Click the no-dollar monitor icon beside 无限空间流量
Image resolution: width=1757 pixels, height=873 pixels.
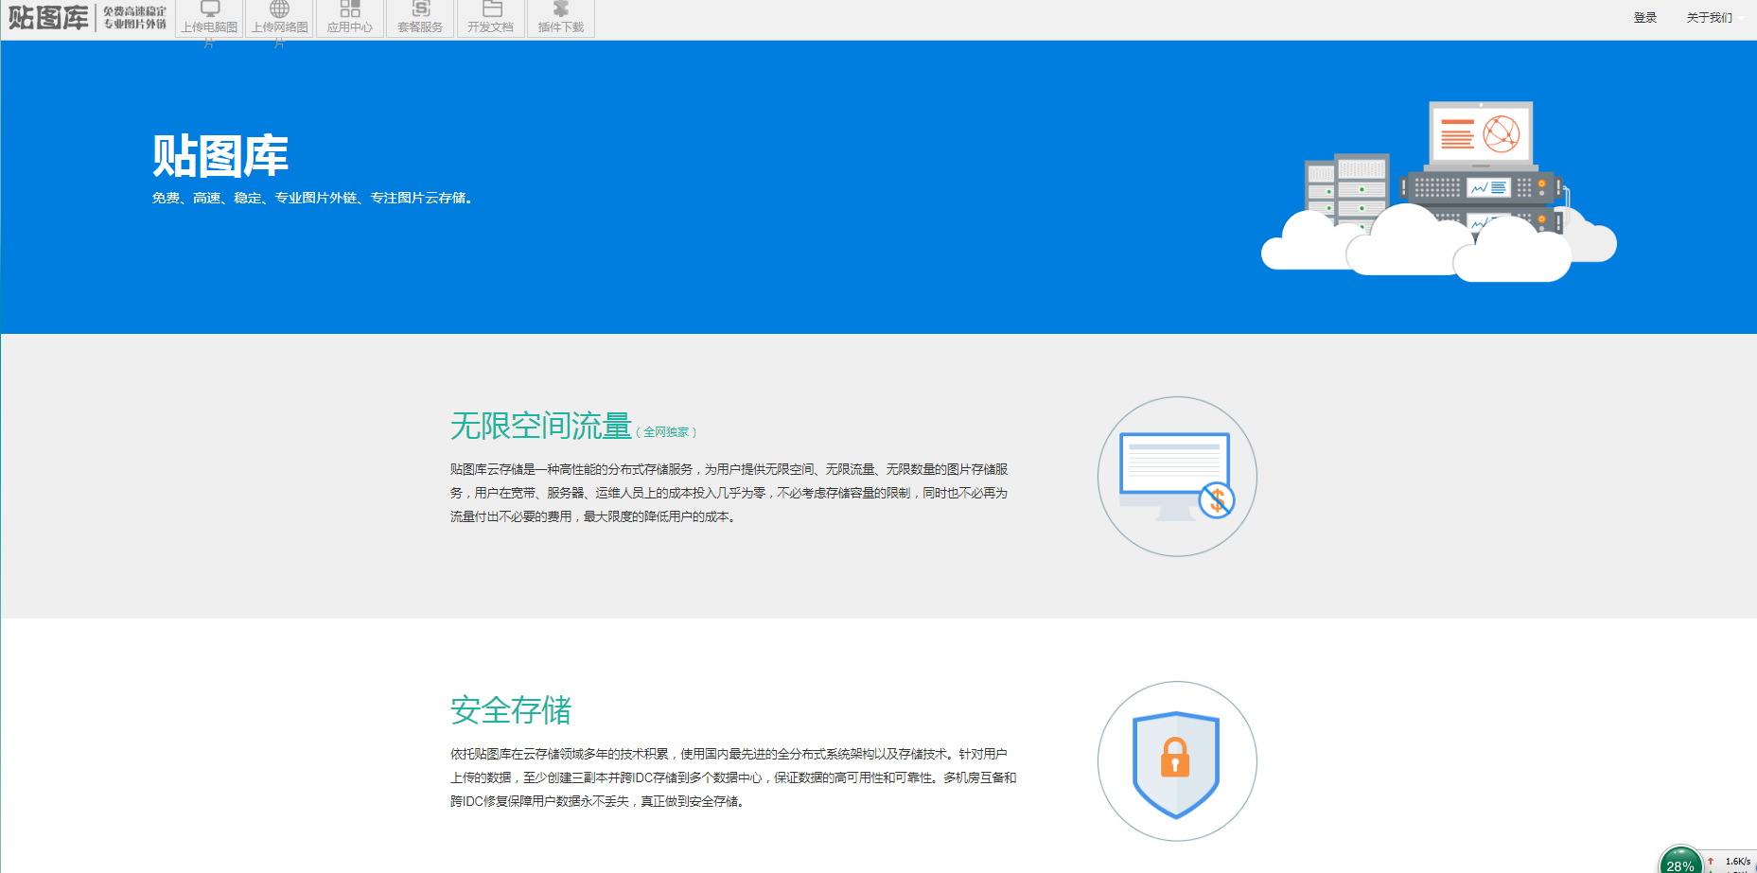coord(1176,476)
